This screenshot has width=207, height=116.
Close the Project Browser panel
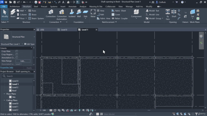(x=34, y=72)
